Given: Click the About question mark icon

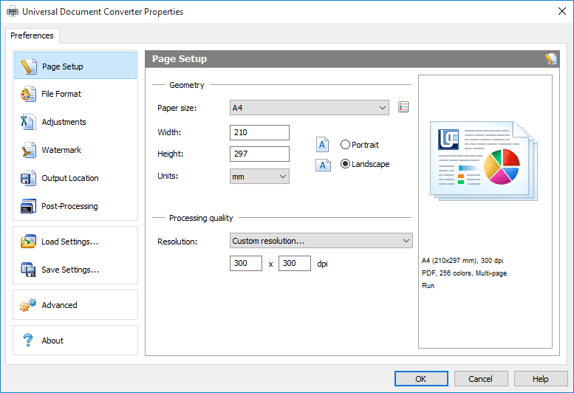Looking at the screenshot, I should [x=29, y=341].
